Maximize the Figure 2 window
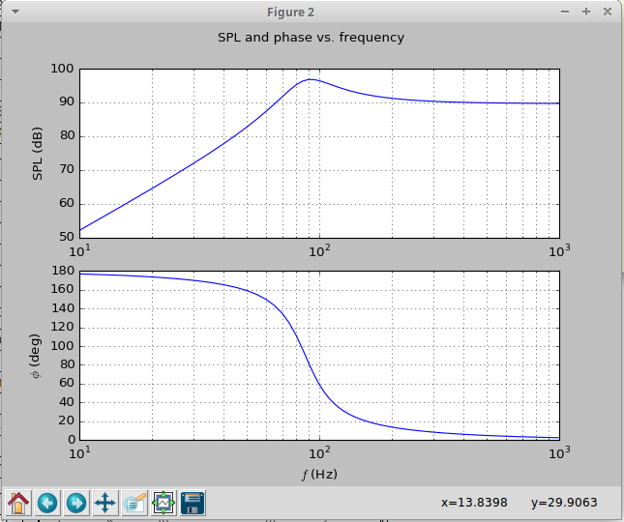This screenshot has width=624, height=522. click(586, 12)
